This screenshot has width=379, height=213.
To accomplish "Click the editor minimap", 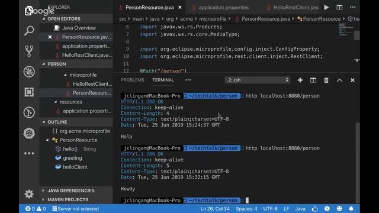I will (346, 30).
